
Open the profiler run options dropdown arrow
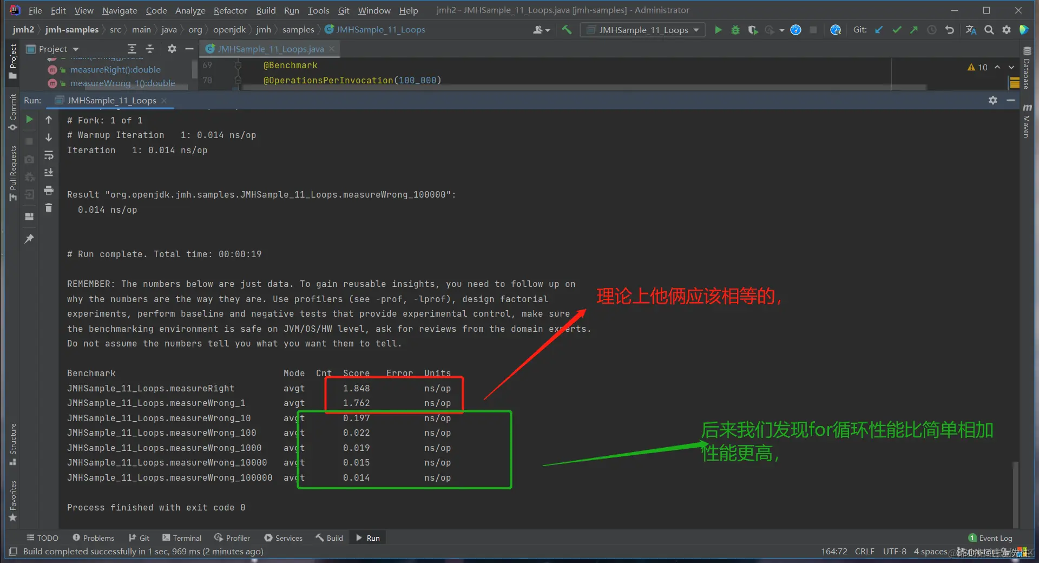tap(782, 30)
